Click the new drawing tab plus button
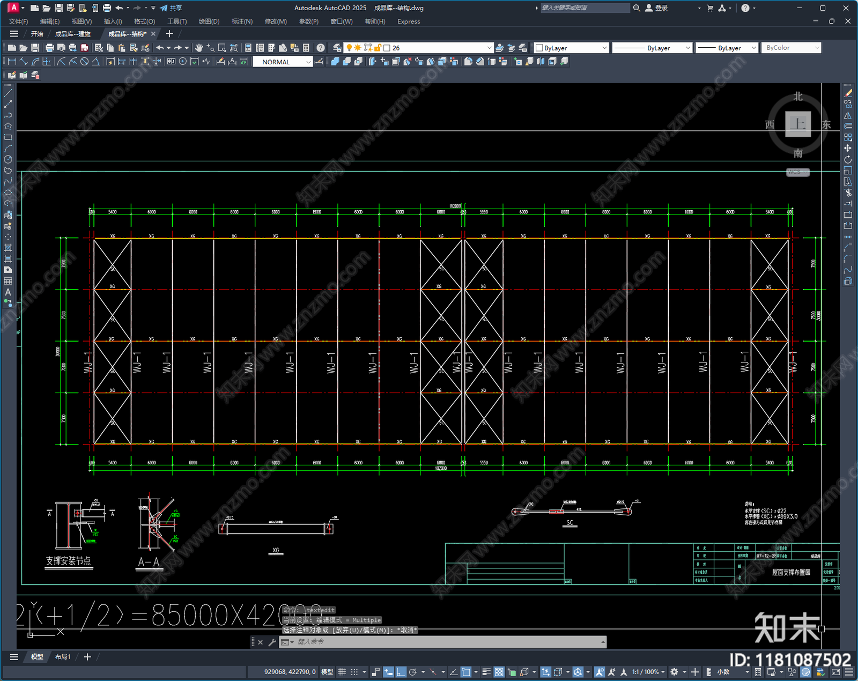The height and width of the screenshot is (681, 858). [x=169, y=34]
